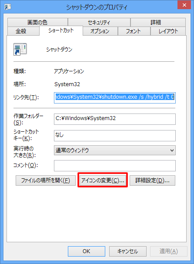Close the properties dialog with X
Image resolution: width=194 pixels, height=264 pixels.
click(184, 5)
